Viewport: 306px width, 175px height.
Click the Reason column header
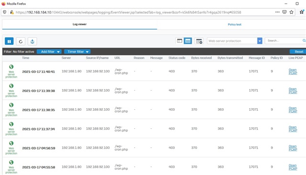click(x=139, y=58)
